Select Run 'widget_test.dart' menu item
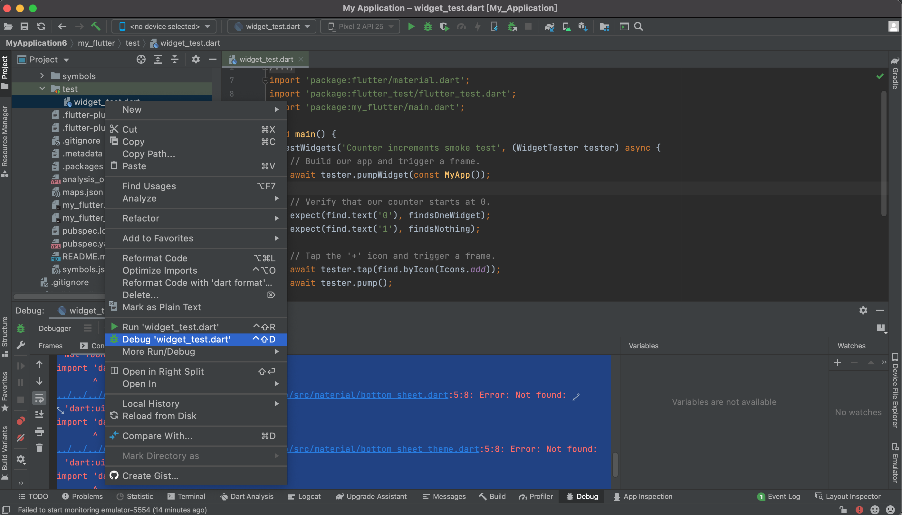Viewport: 902px width, 515px height. pos(197,327)
